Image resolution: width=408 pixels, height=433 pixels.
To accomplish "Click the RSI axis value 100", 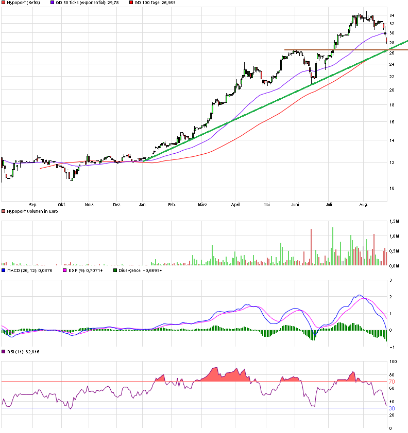I will click(x=393, y=362).
